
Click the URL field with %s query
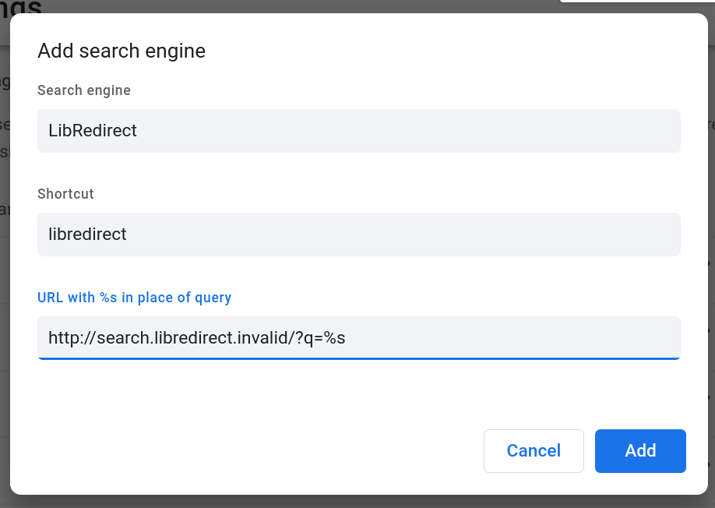click(359, 337)
